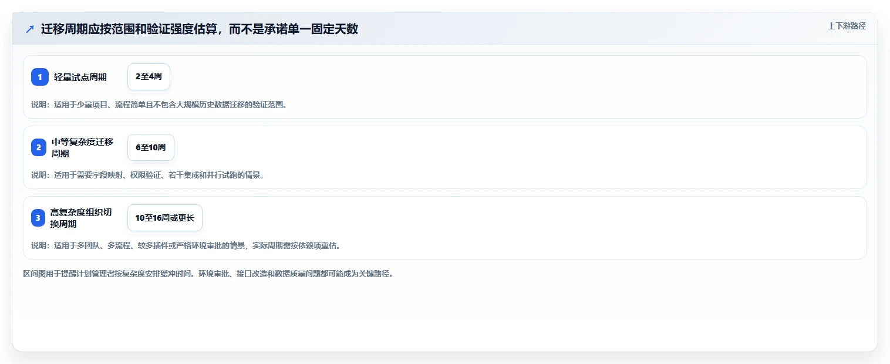Click the 轻量试点周期 label

[x=80, y=77]
